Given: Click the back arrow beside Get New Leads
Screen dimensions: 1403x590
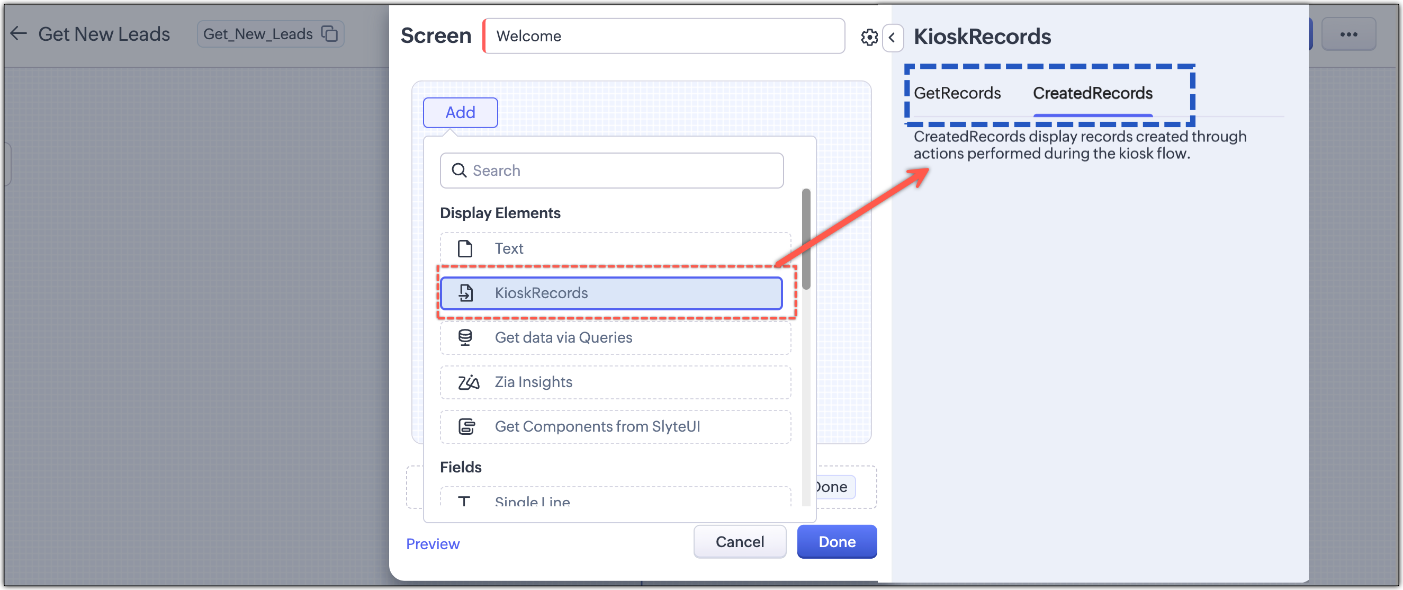Looking at the screenshot, I should (x=19, y=34).
